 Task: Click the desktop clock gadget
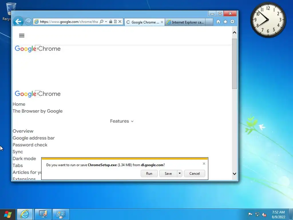tap(268, 20)
